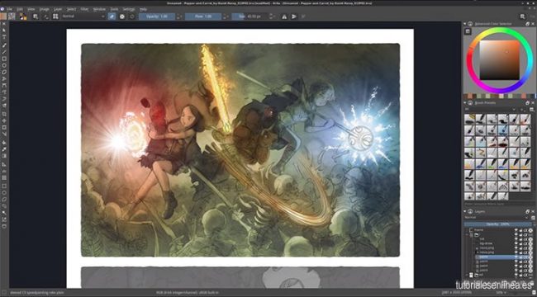Adjust the Opacity slider in the toolbar

[x=157, y=16]
